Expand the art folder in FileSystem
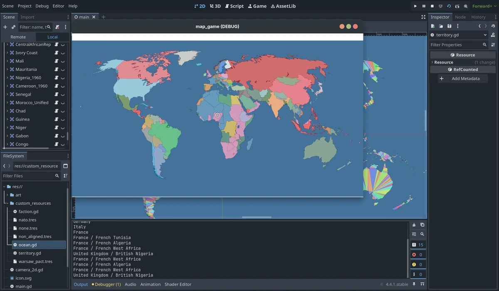Image resolution: width=499 pixels, height=291 pixels. pyautogui.click(x=7, y=195)
